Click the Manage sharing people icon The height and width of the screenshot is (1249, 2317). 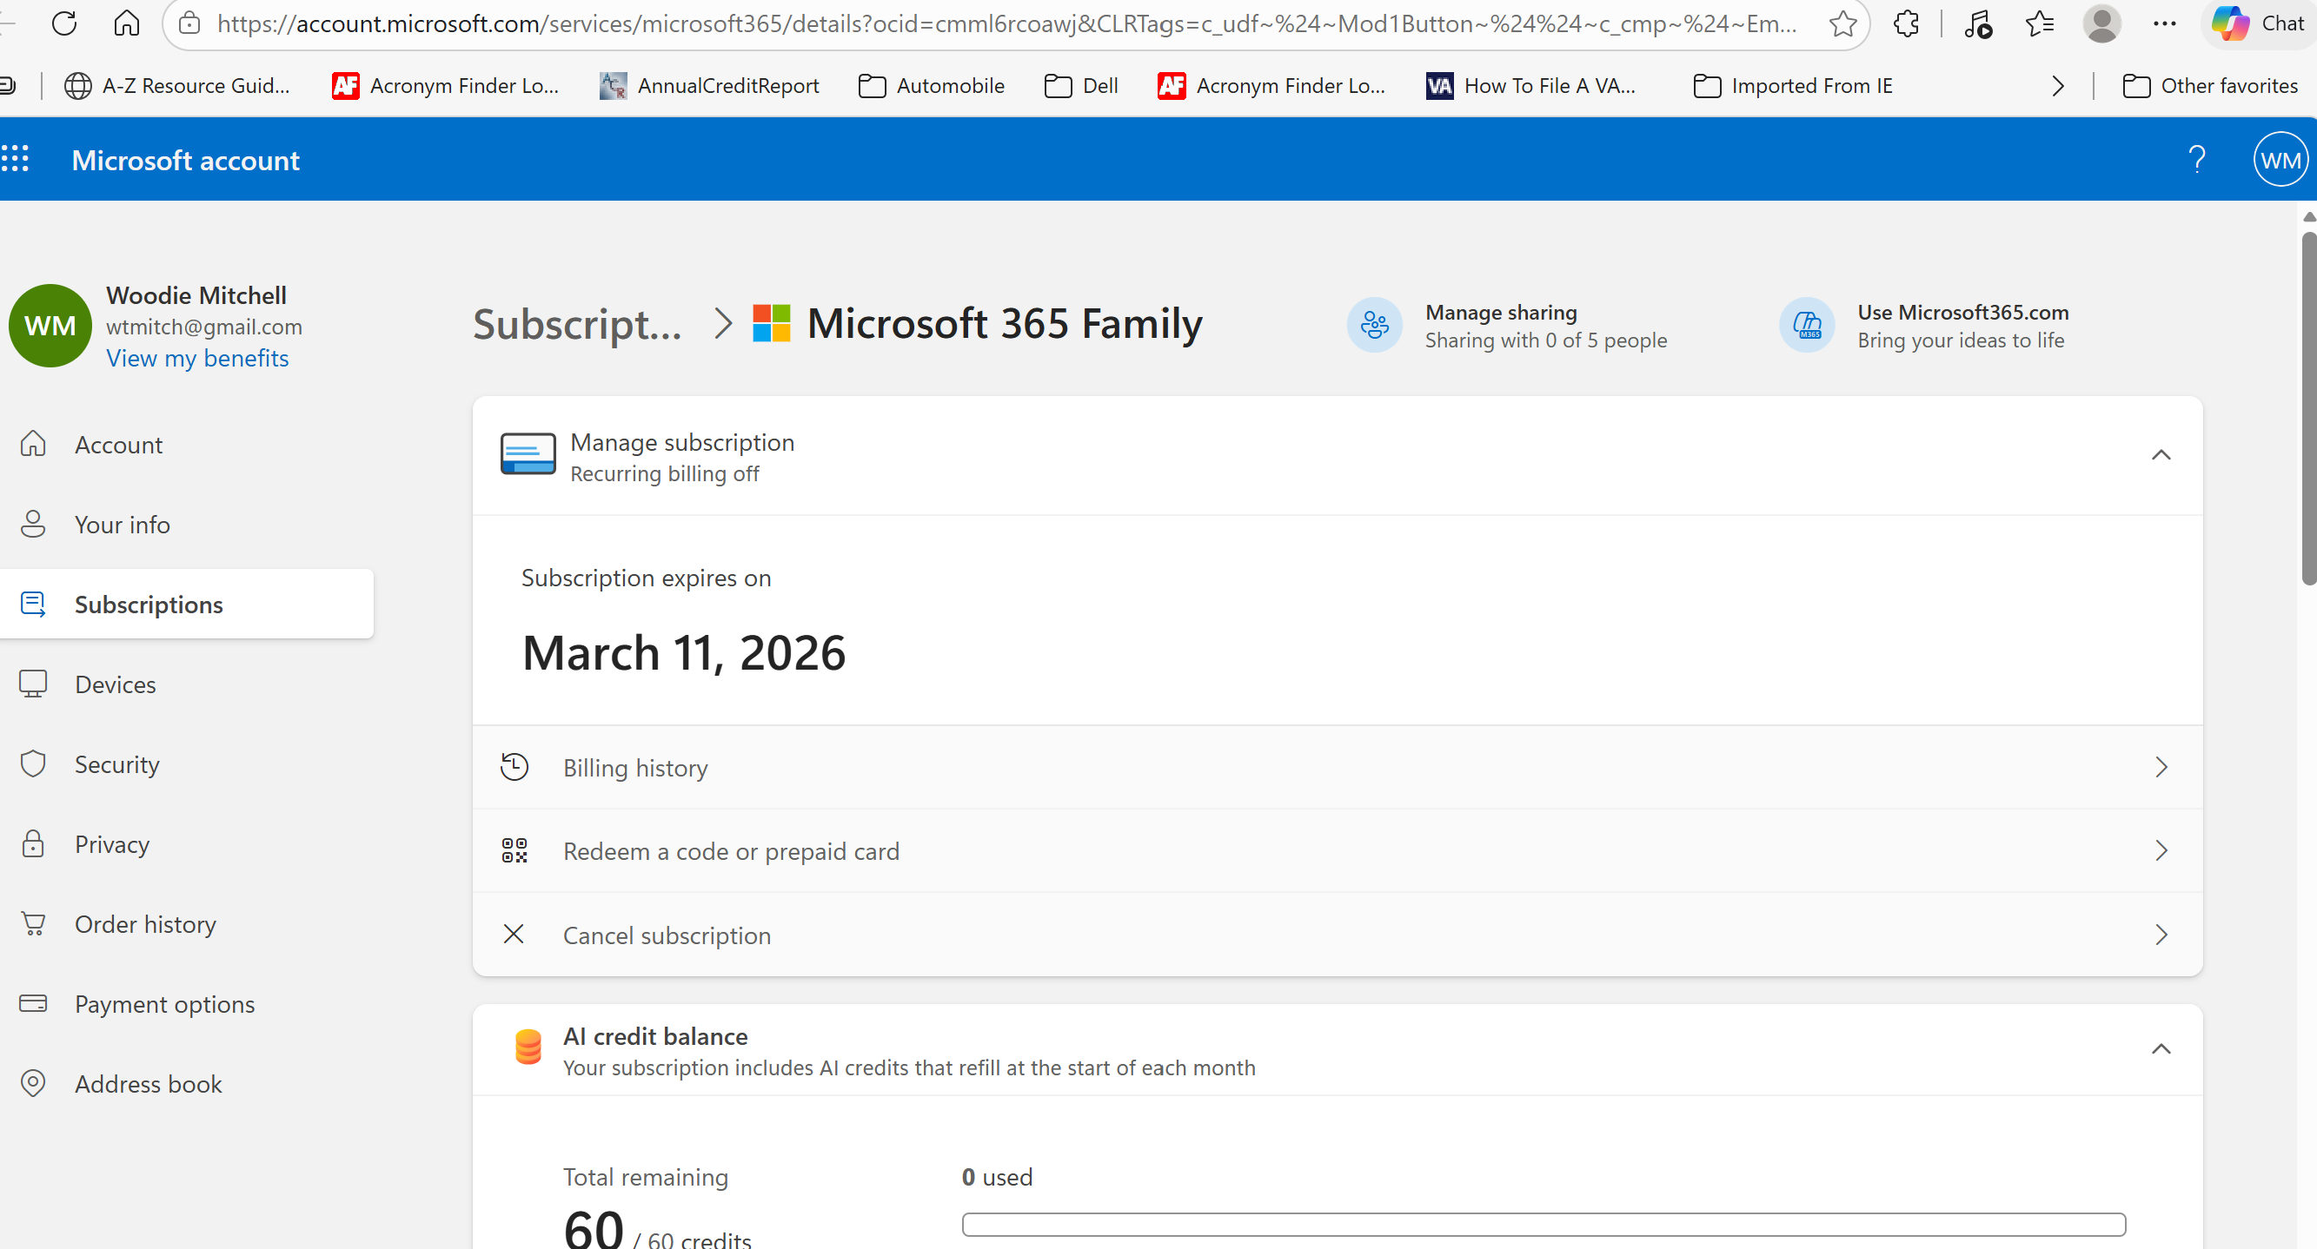[x=1374, y=325]
